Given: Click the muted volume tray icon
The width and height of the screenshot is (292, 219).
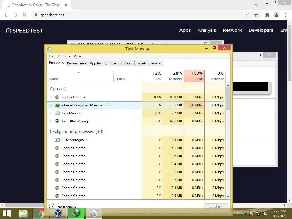Looking at the screenshot, I should pos(265,214).
